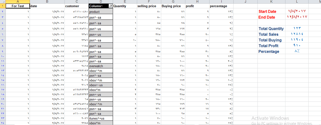Select column A header
This screenshot has width=321, height=125.
(17, 2)
